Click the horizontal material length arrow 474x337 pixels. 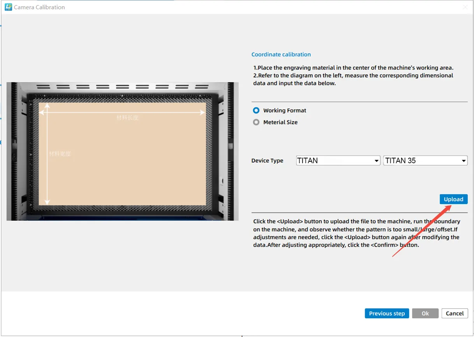tap(163, 112)
